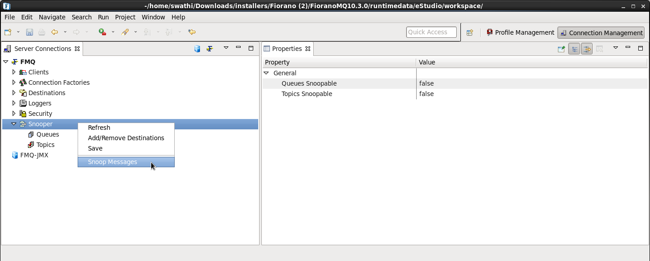Expand the Loggers node
Viewport: 650px width, 261px height.
coord(14,103)
